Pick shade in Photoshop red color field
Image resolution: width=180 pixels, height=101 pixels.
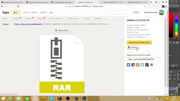point(171,25)
